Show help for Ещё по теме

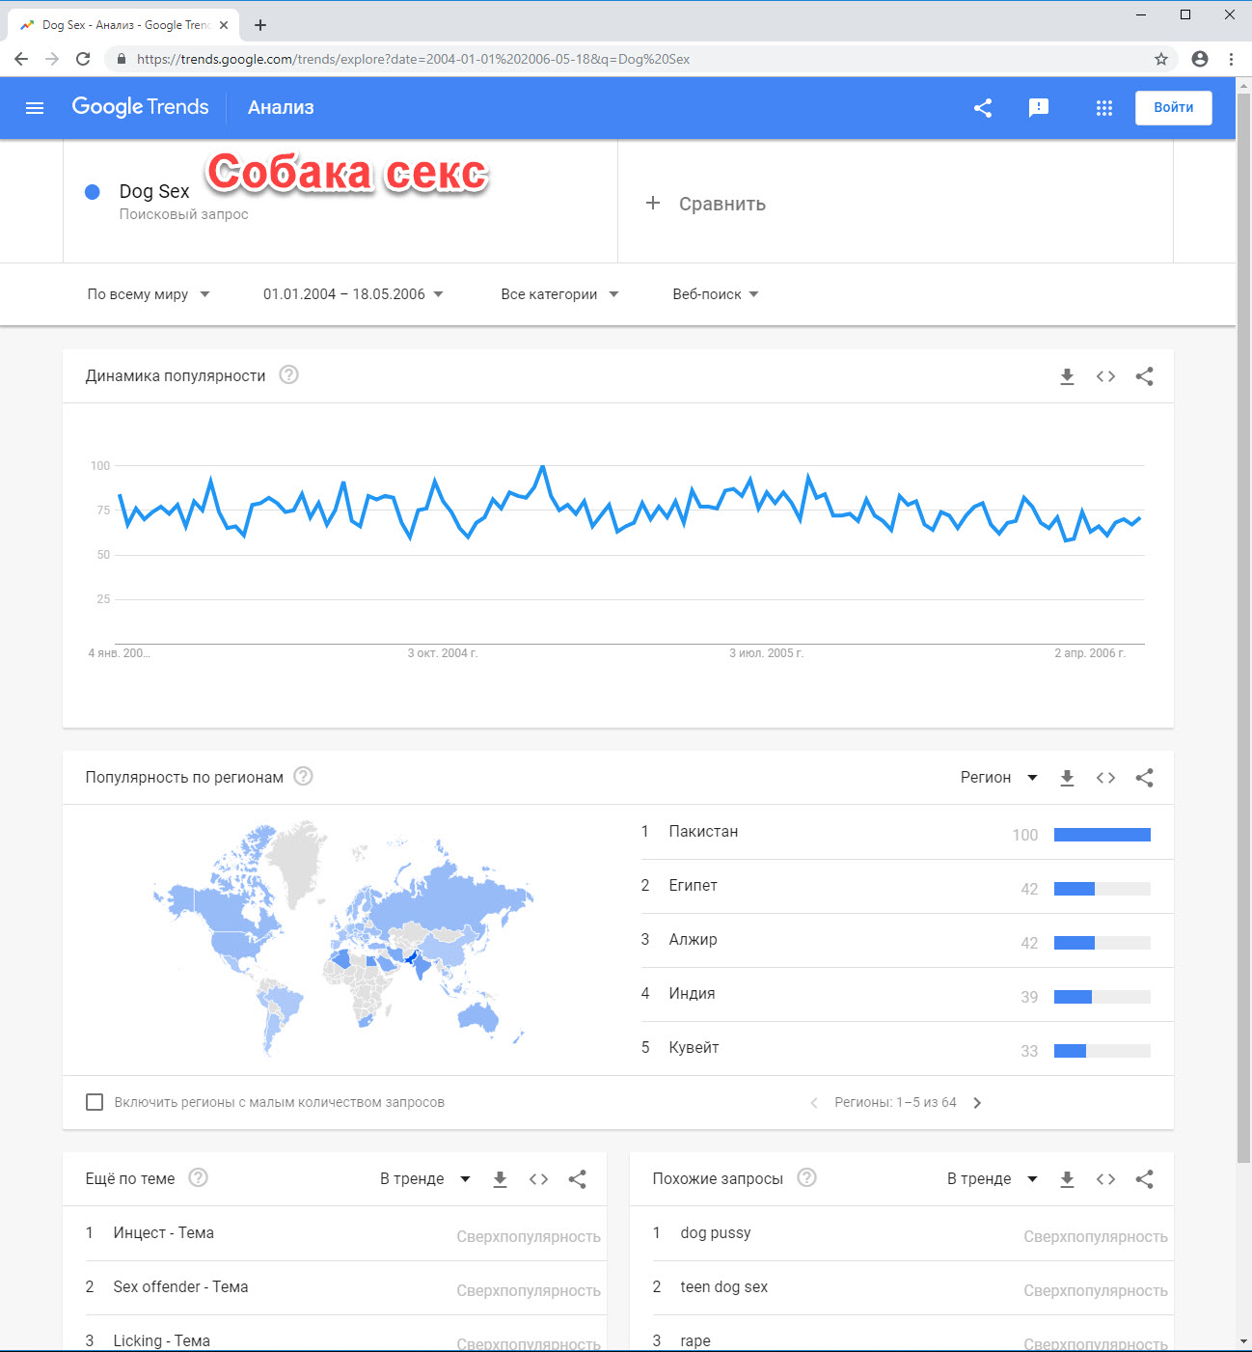pos(199,1177)
